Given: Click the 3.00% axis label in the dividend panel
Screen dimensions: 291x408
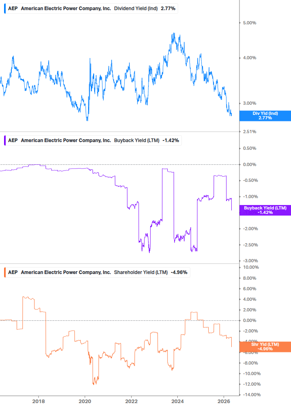Looking at the screenshot, I should (x=250, y=103).
